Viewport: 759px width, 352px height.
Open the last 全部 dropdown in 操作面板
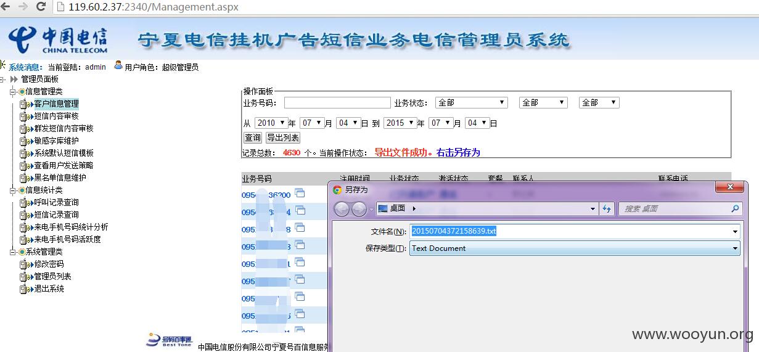click(599, 102)
